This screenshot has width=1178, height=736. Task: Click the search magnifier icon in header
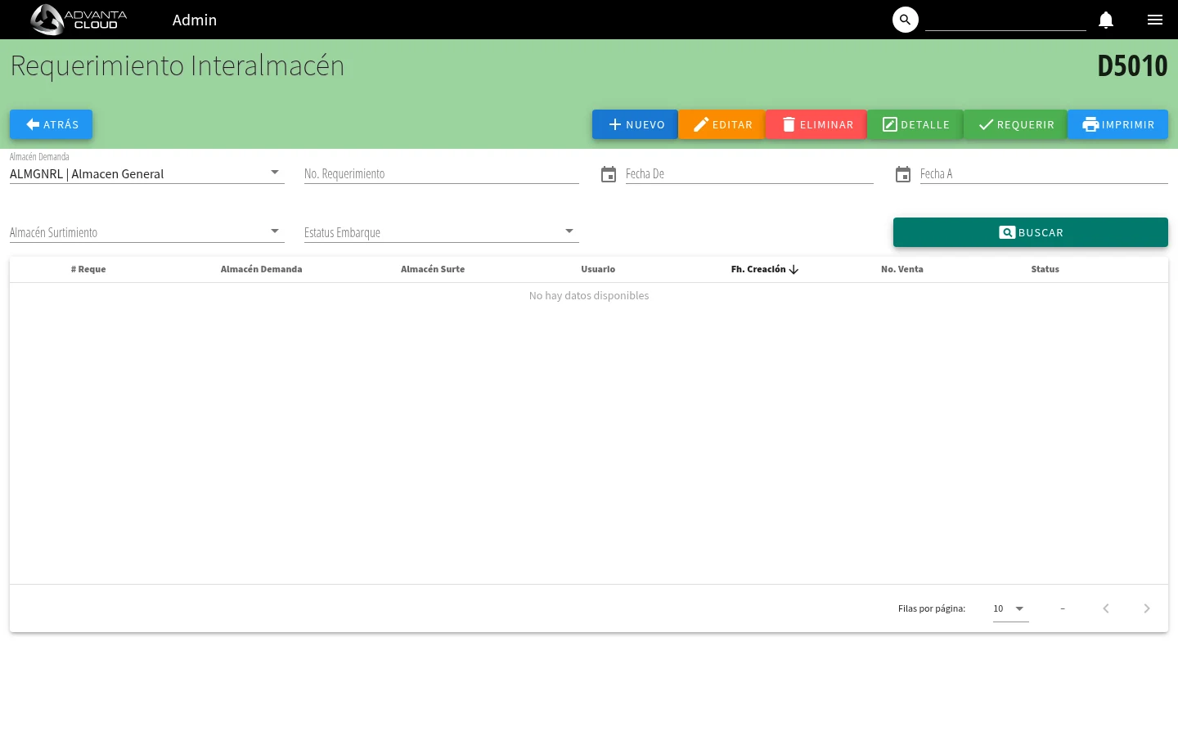click(x=905, y=20)
